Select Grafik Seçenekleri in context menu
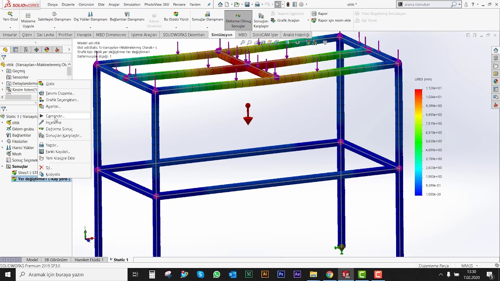This screenshot has height=281, width=500. coord(64,100)
